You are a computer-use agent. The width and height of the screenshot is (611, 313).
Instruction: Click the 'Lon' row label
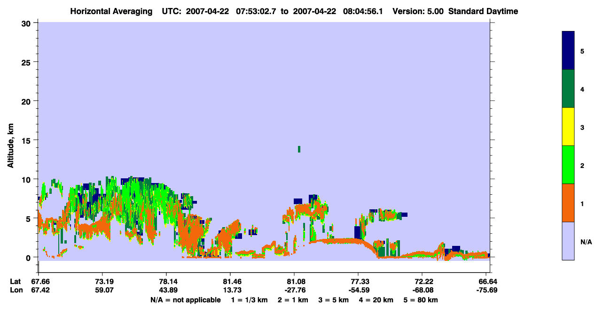point(16,290)
